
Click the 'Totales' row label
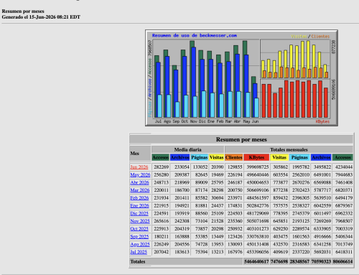138,261
